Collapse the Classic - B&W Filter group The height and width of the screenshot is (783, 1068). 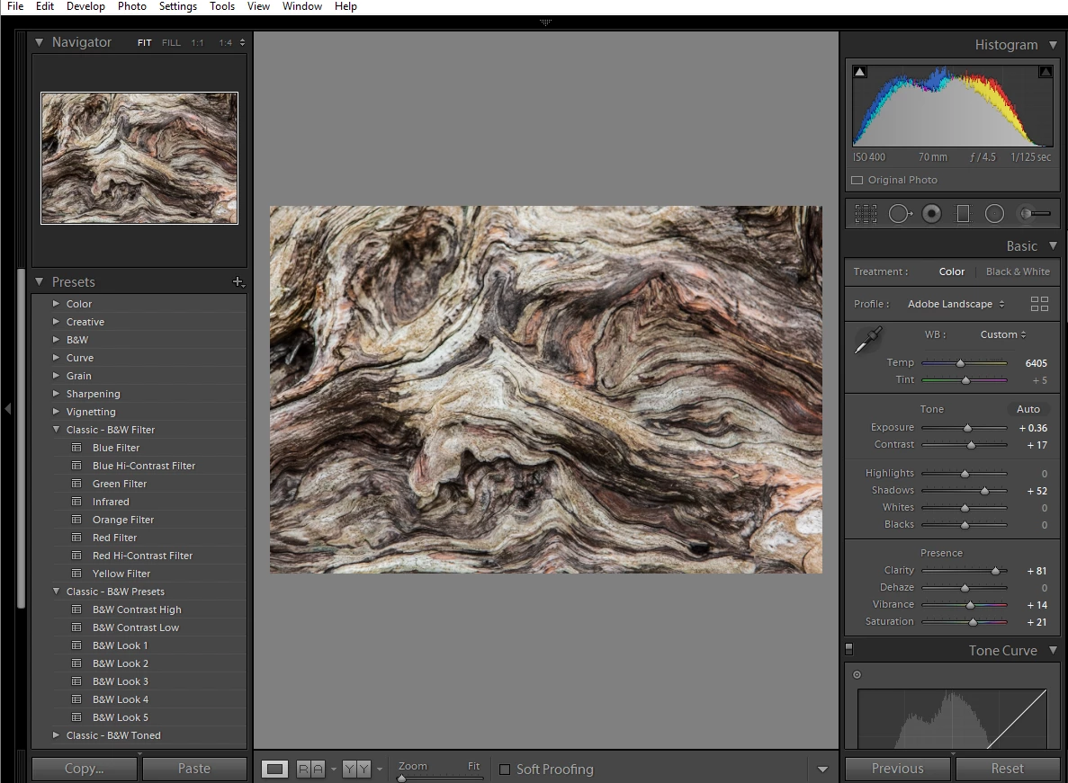click(57, 430)
